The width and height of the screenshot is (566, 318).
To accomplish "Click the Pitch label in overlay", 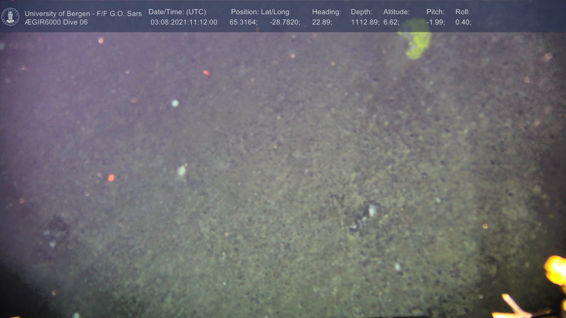I will click(435, 12).
